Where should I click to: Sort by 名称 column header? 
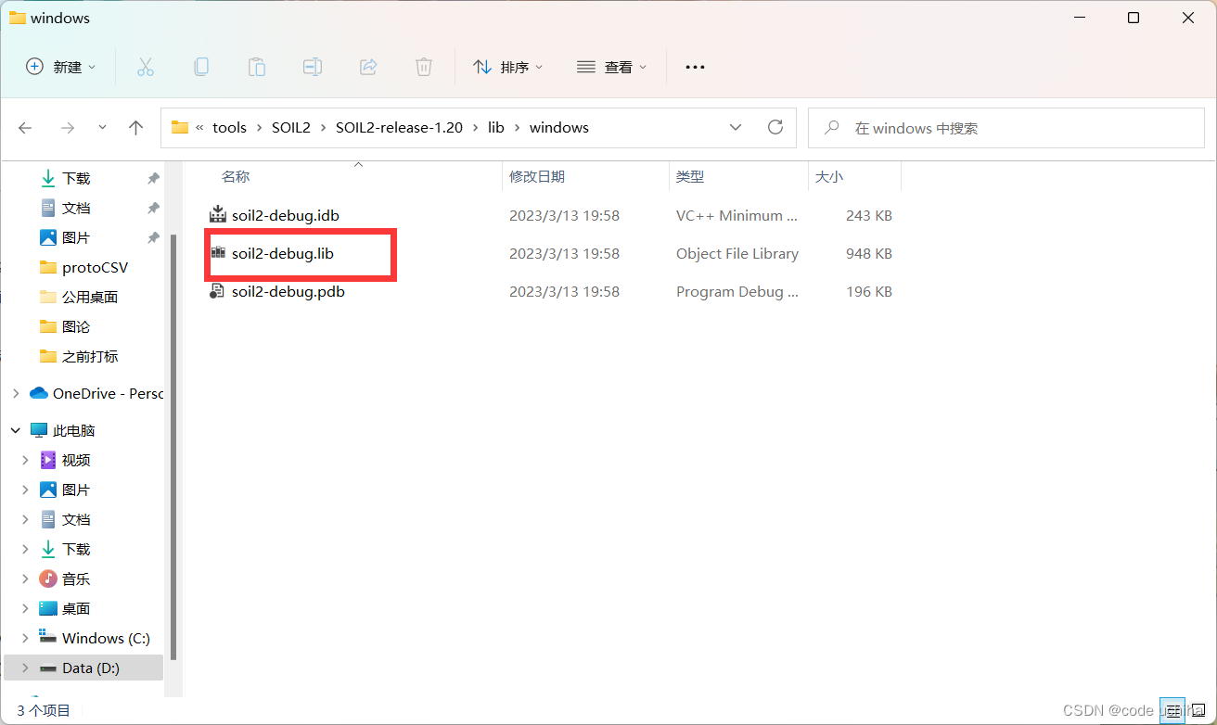[236, 176]
